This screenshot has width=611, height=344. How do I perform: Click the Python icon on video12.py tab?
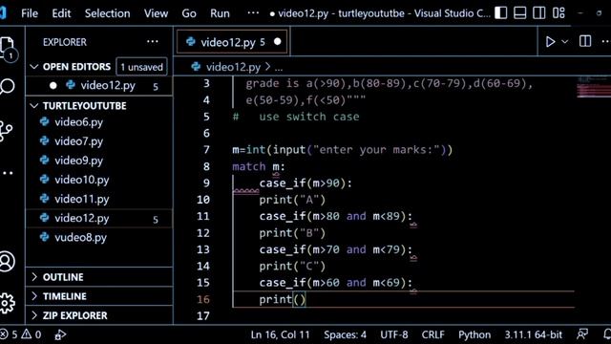[191, 41]
